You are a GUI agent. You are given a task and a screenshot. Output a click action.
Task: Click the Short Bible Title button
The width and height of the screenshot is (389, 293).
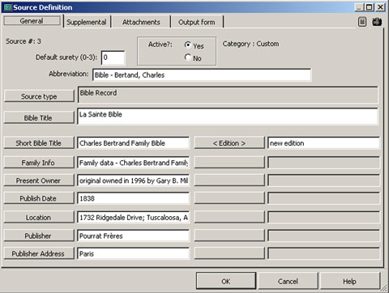pos(39,143)
